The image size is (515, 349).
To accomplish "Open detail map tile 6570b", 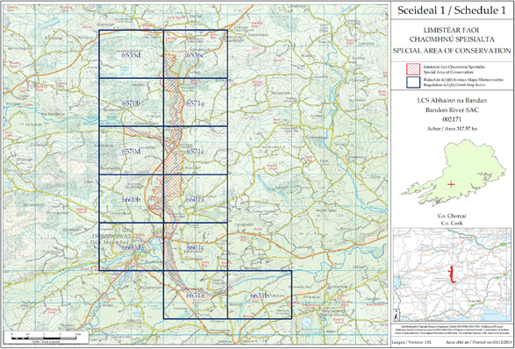I will click(x=131, y=102).
